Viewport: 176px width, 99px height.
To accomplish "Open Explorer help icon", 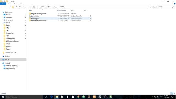I will [x=175, y=4].
